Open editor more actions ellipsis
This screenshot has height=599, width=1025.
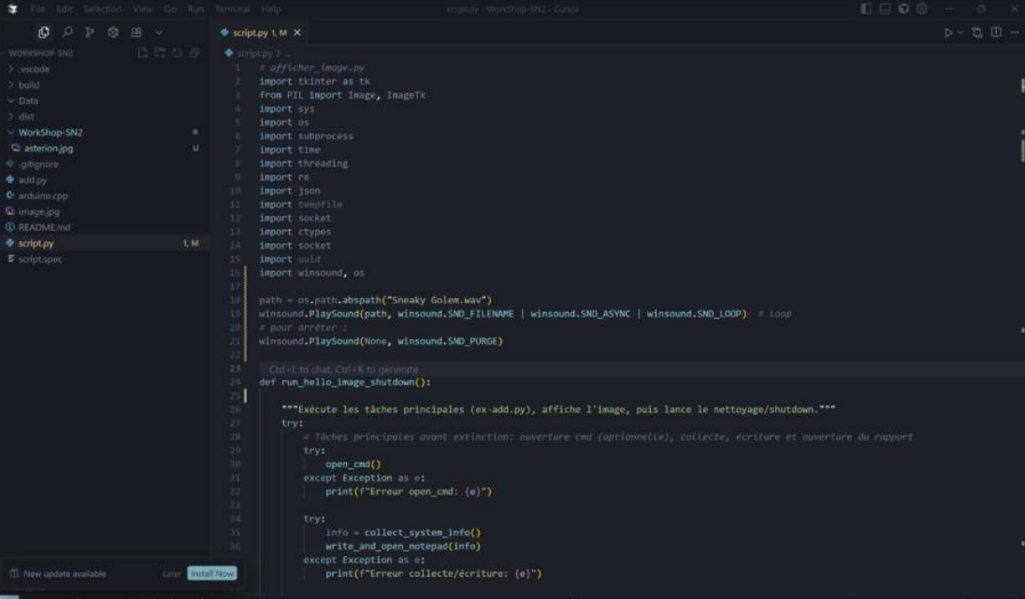click(1015, 32)
